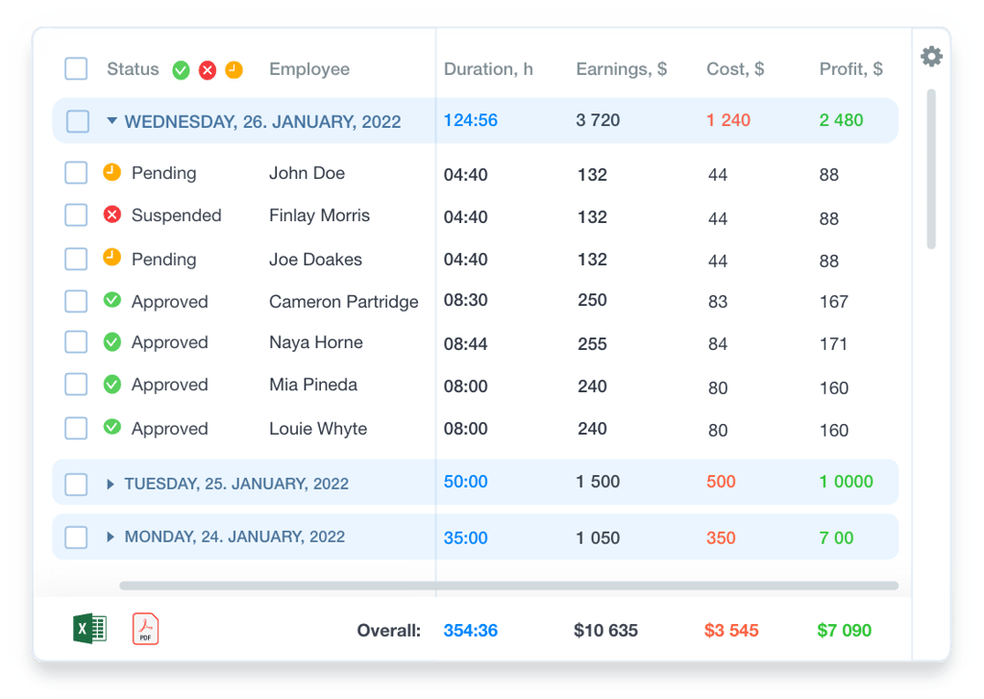Tick the select-all checkbox in the header

(x=76, y=68)
